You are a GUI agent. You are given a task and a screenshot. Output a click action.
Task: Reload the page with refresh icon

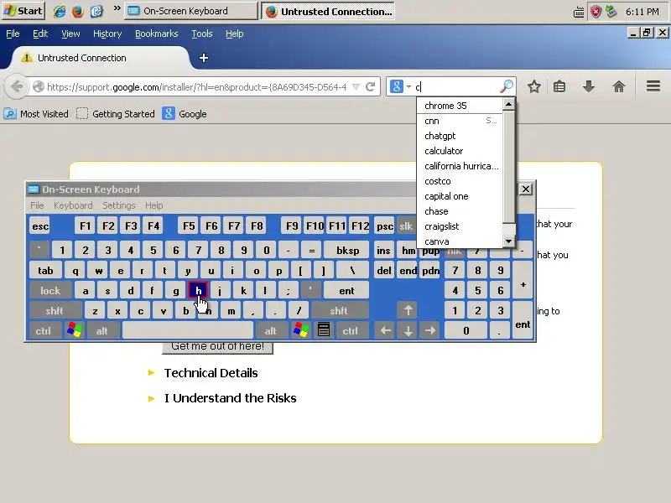point(371,87)
